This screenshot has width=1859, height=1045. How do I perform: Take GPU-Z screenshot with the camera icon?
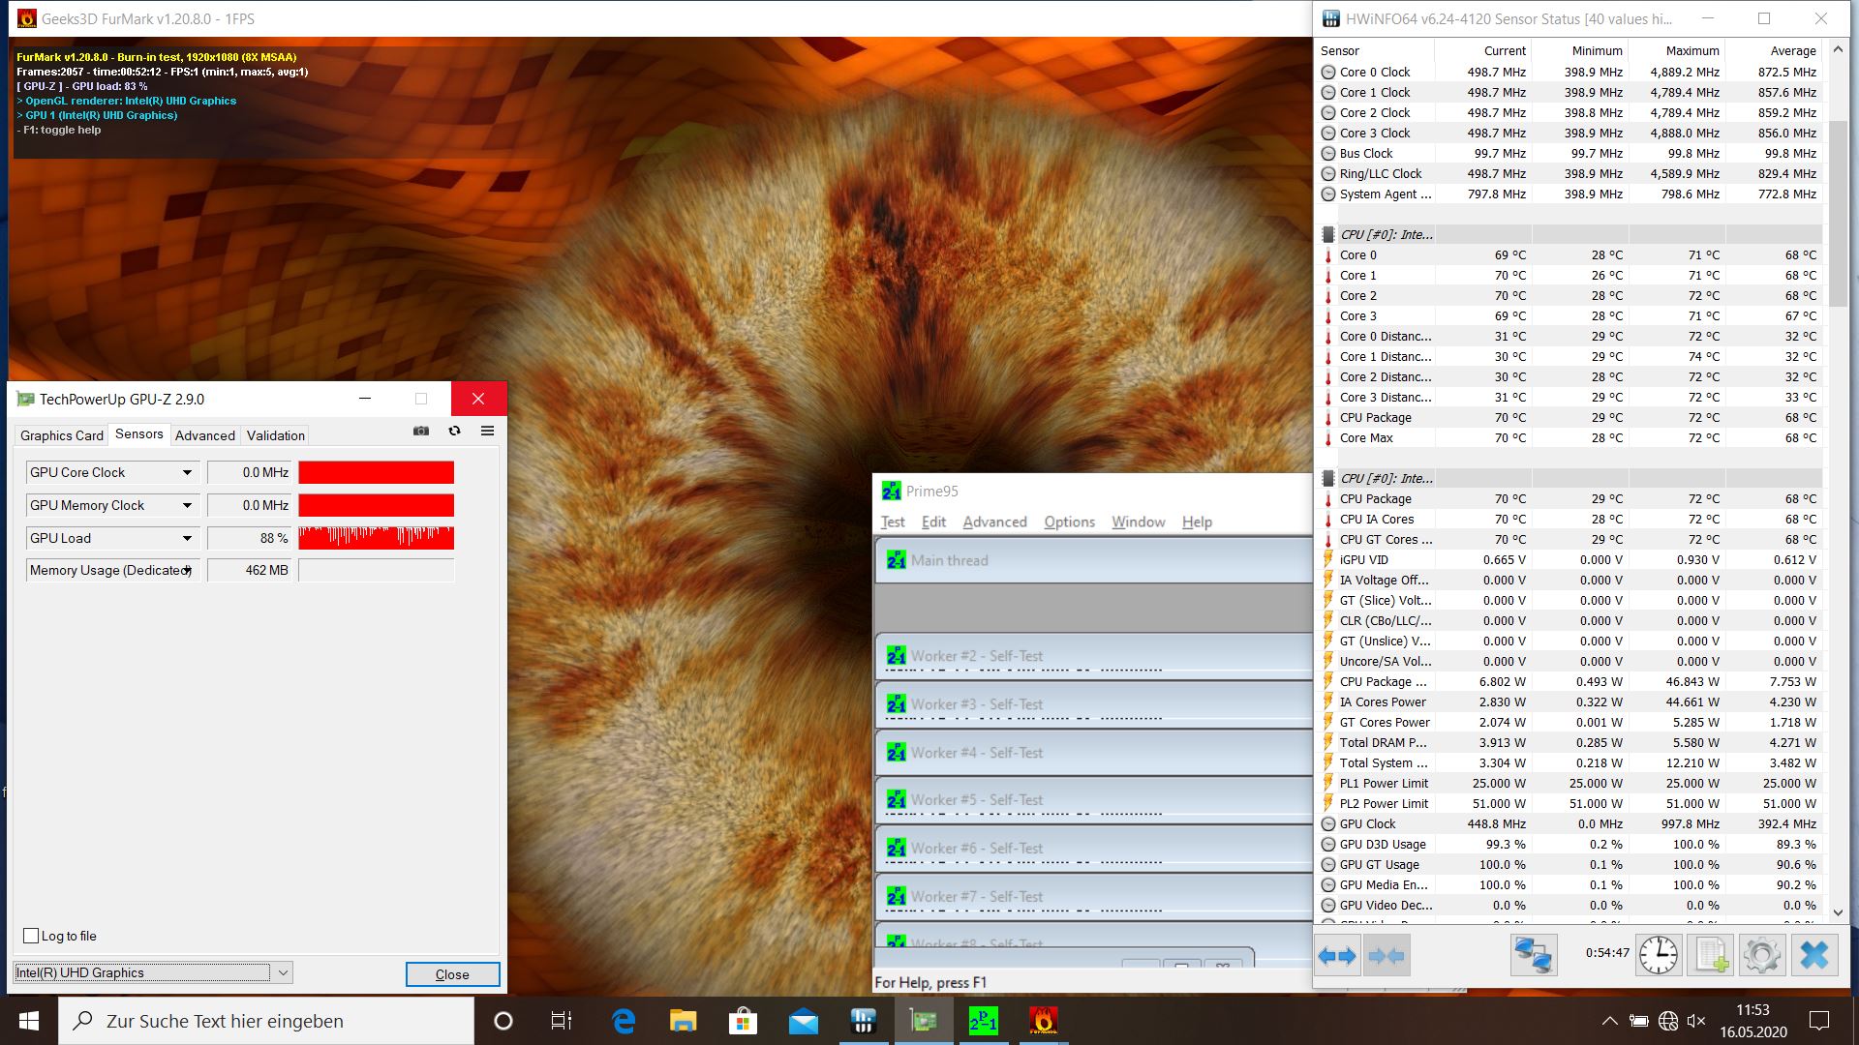coord(421,432)
